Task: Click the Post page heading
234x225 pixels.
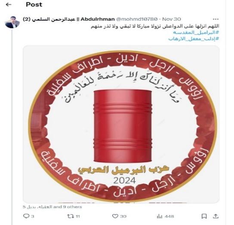Action: point(34,4)
